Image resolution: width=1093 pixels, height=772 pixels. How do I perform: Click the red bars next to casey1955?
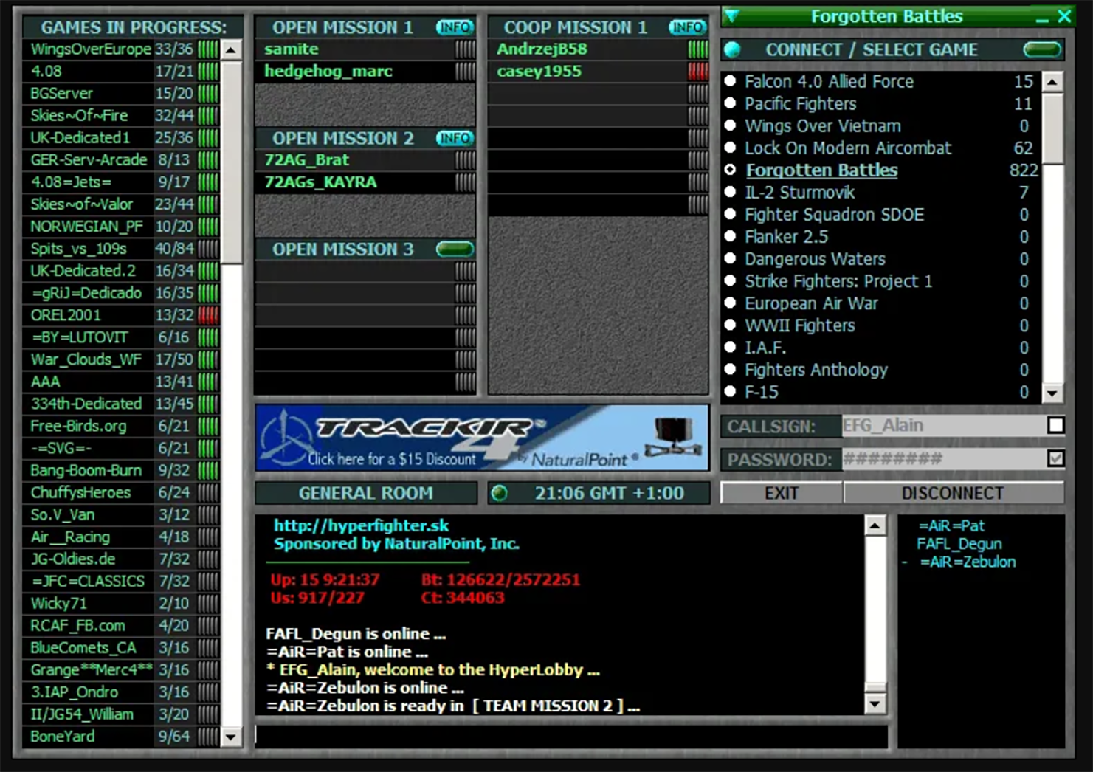coord(697,72)
